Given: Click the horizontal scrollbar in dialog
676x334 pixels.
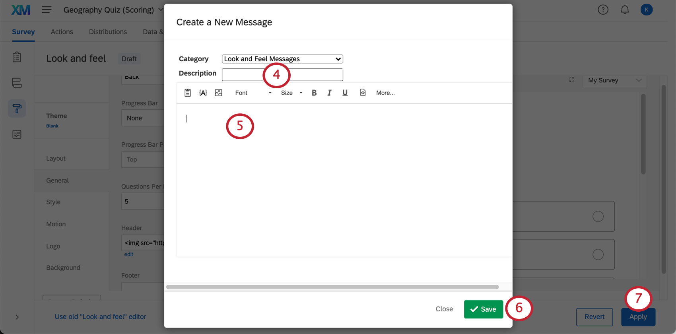Looking at the screenshot, I should coord(332,287).
